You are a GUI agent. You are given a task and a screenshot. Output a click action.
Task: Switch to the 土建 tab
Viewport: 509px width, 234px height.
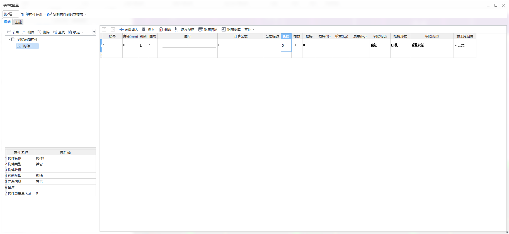[18, 22]
